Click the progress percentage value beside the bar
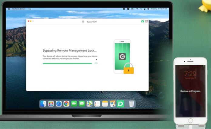Viewport: 211px width, 129px height. click(x=96, y=63)
